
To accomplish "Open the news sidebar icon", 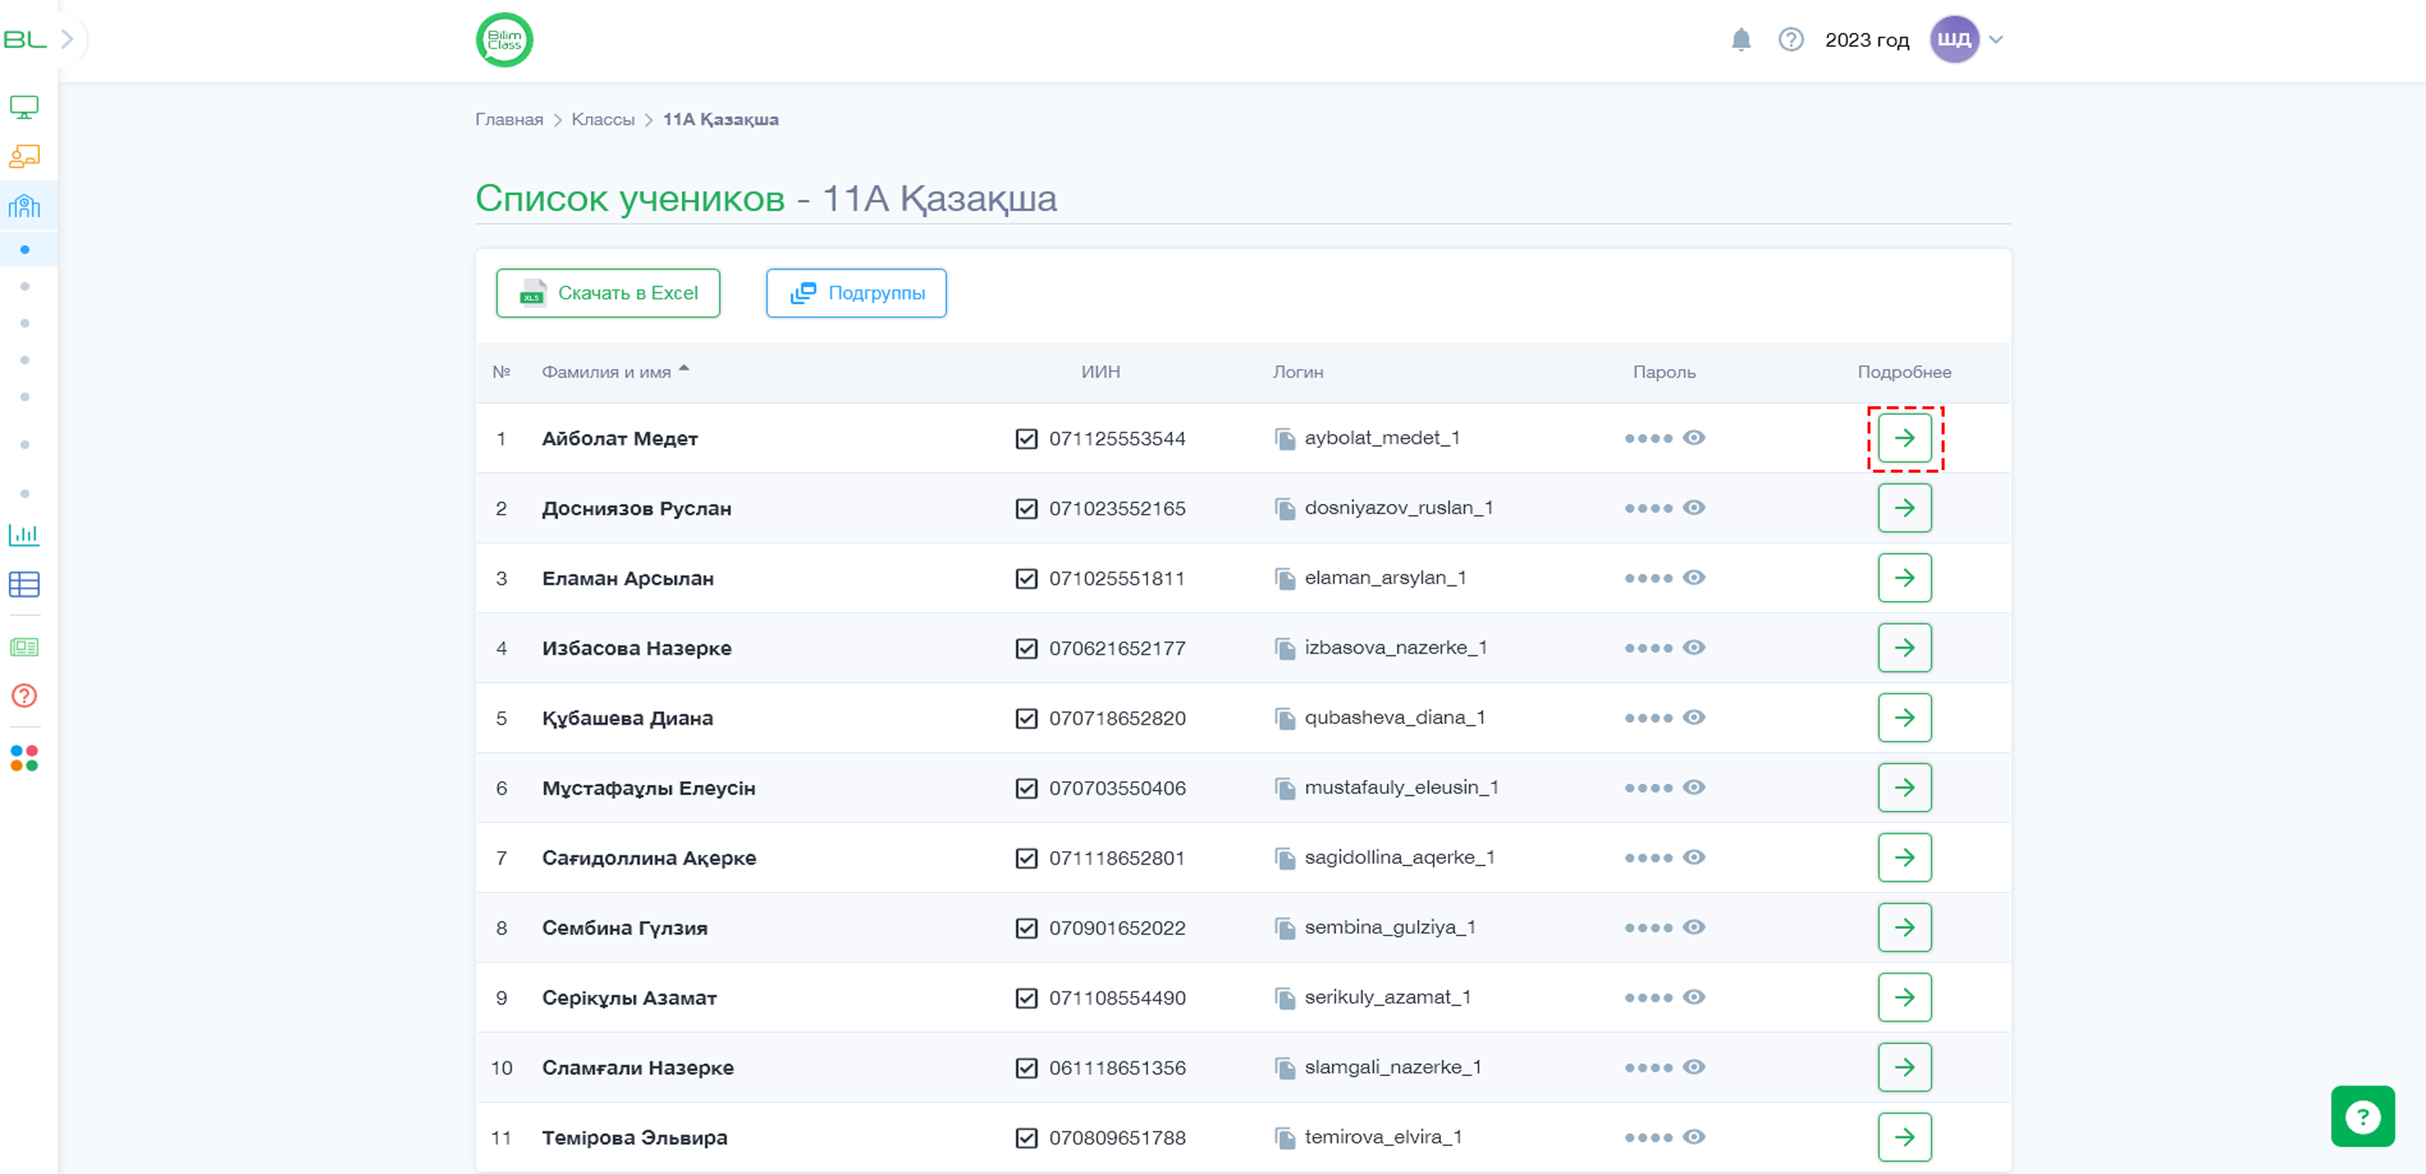I will 23,646.
